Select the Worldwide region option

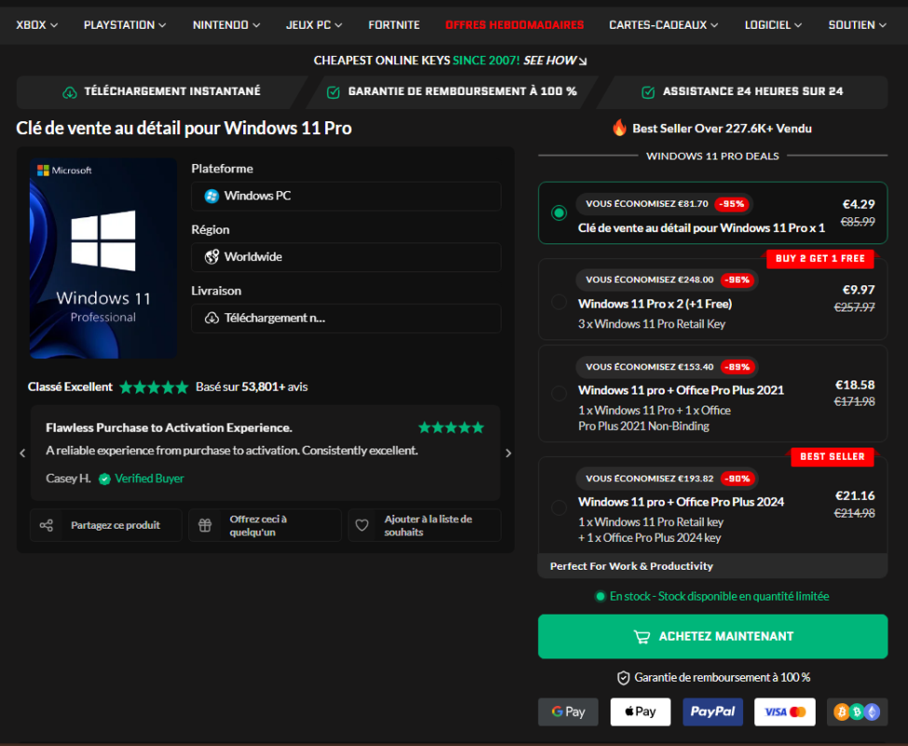pyautogui.click(x=346, y=257)
